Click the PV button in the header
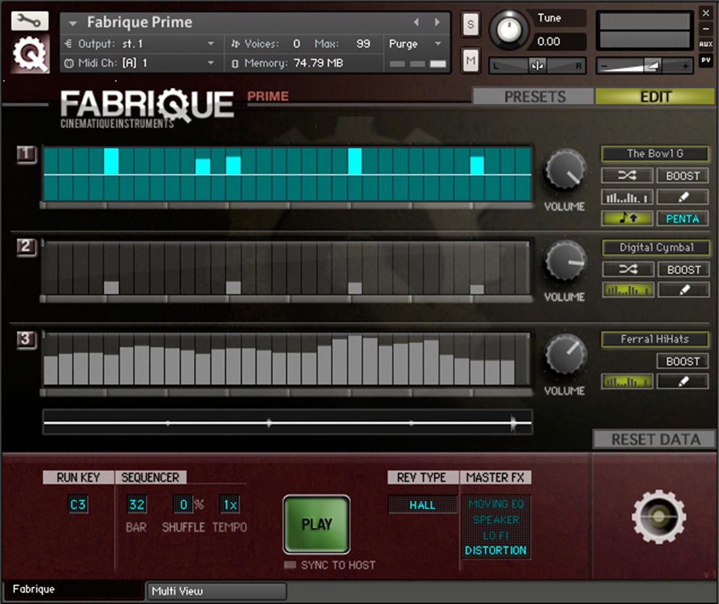This screenshot has width=719, height=604. [x=706, y=60]
